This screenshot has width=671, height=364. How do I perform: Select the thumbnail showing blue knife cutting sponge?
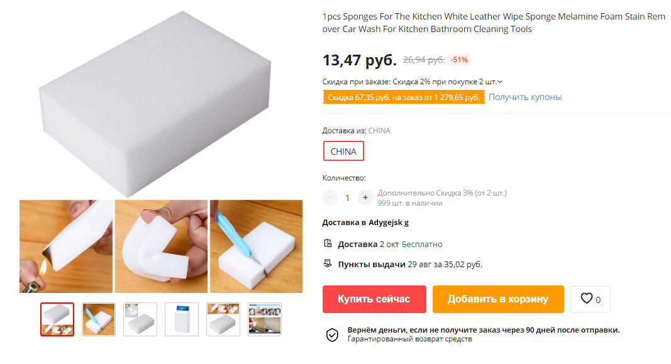pyautogui.click(x=99, y=319)
